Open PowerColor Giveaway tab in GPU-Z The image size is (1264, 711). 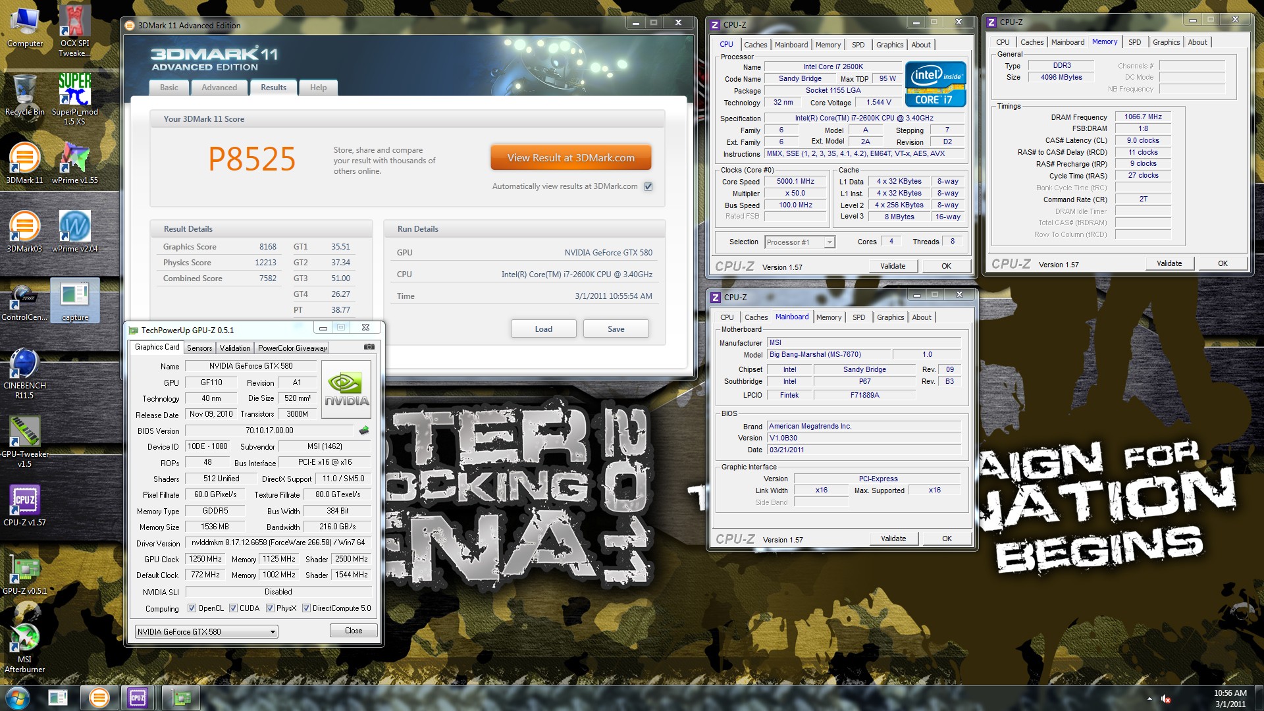pyautogui.click(x=292, y=348)
